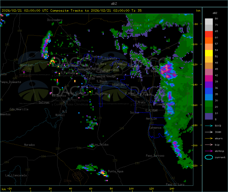Image resolution: width=228 pixels, height=192 pixels.
Task: Click the 'Soitue' map label
Action: coord(135,113)
